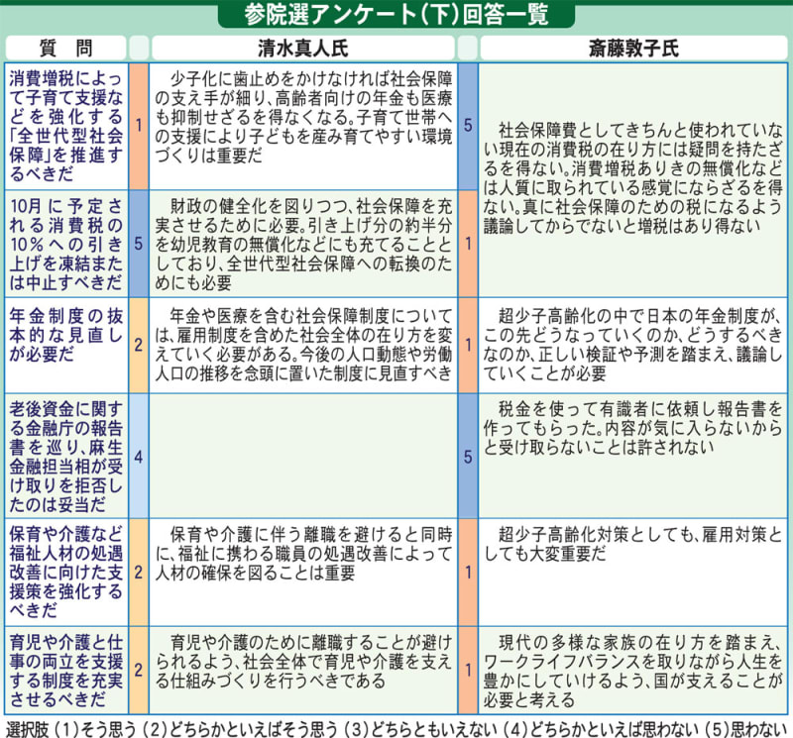The image size is (793, 738).
Task: Click 斎藤's score 1 in the 福祉人材 row
Action: [x=468, y=573]
